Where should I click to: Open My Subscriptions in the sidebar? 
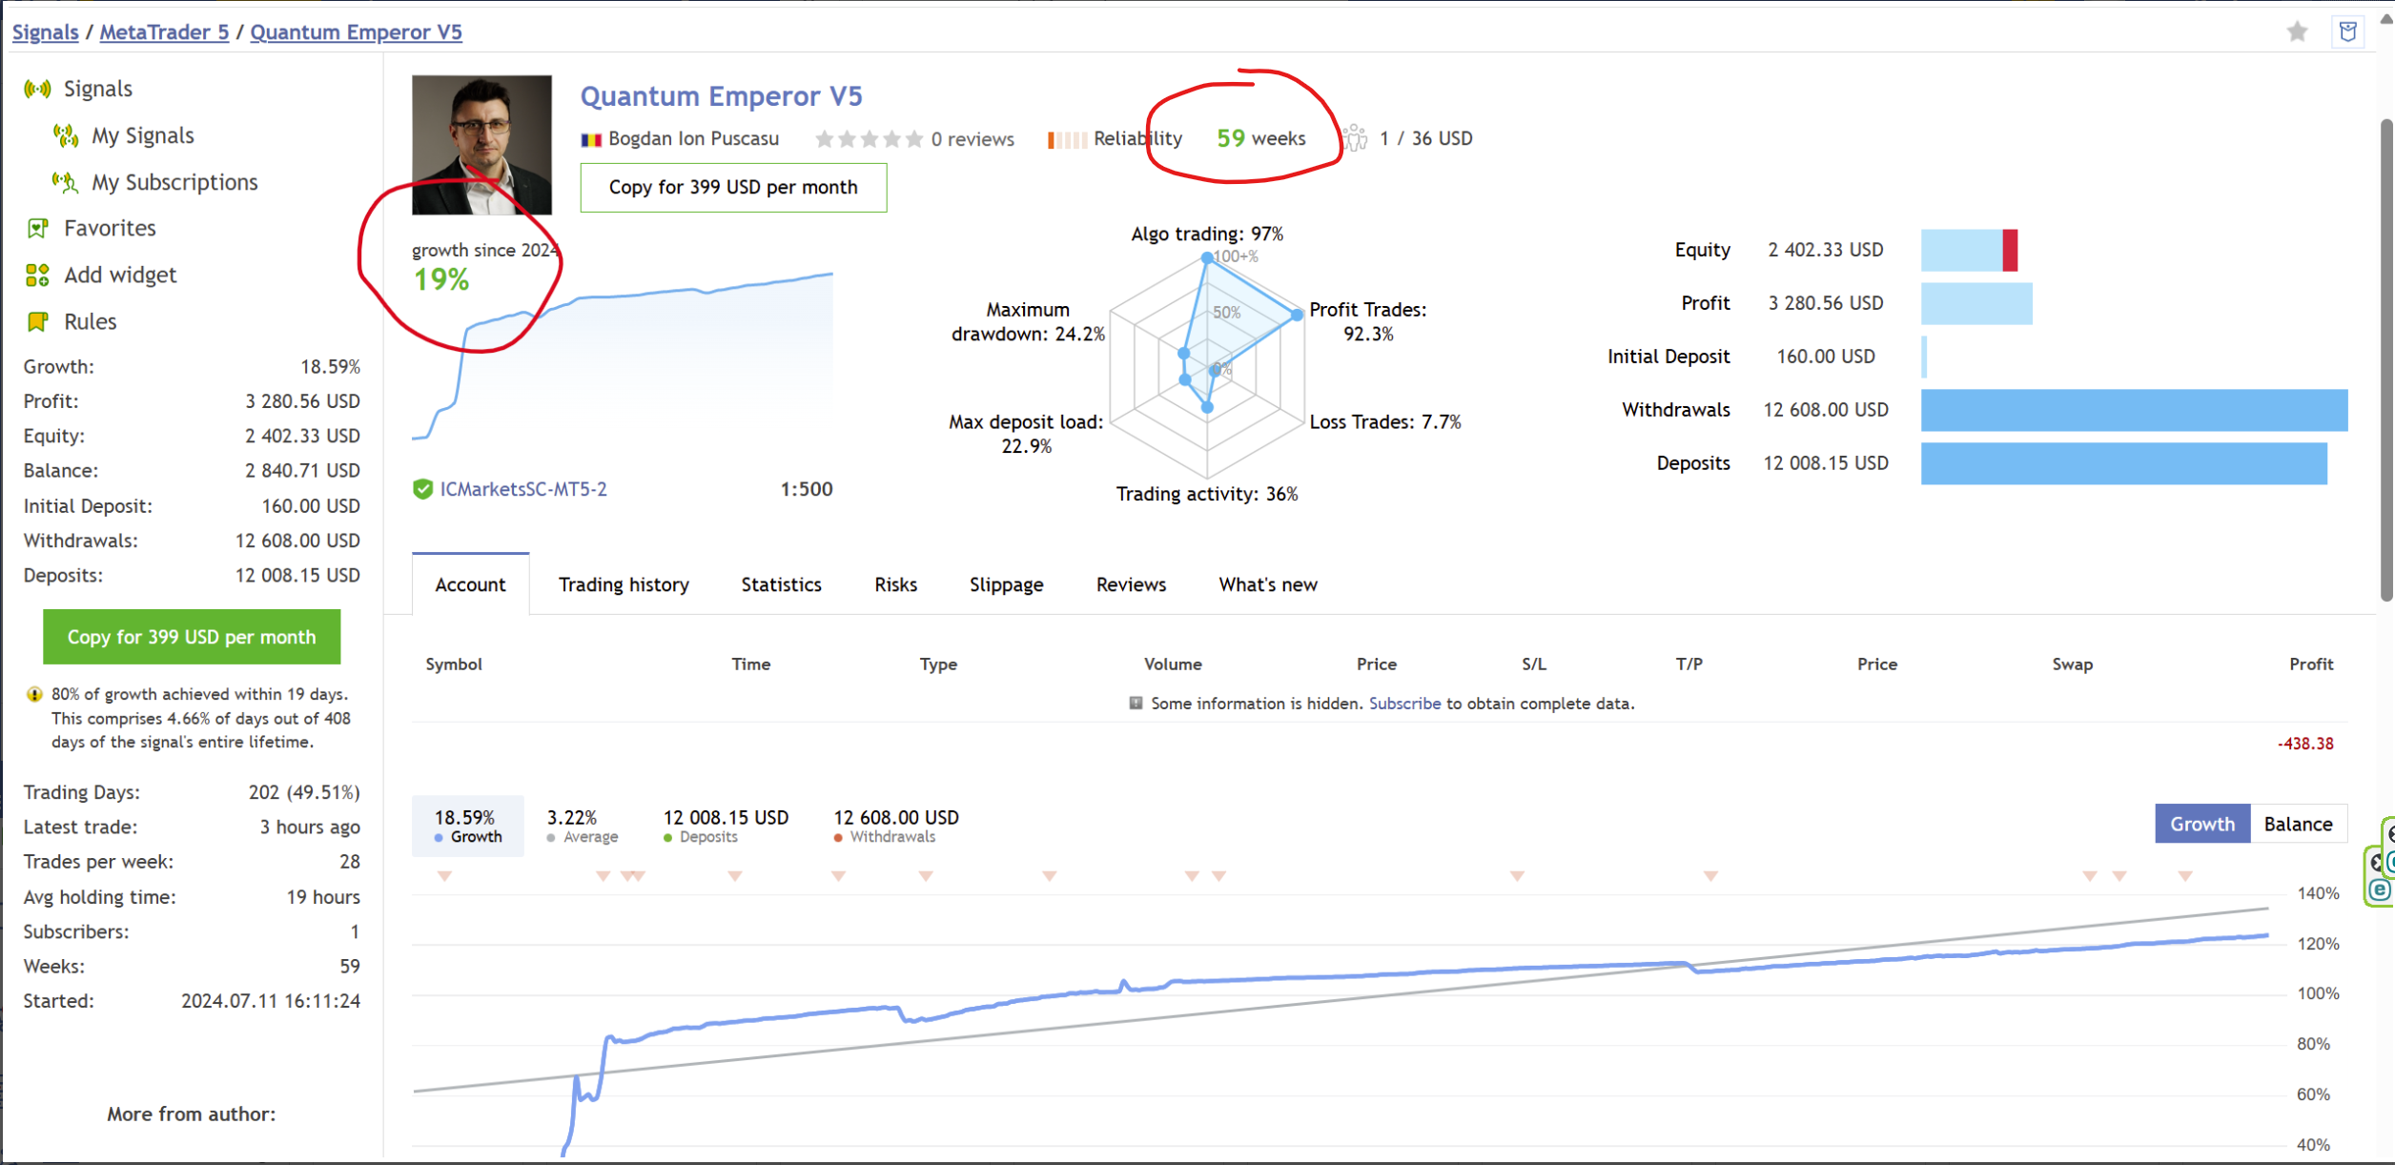click(174, 182)
